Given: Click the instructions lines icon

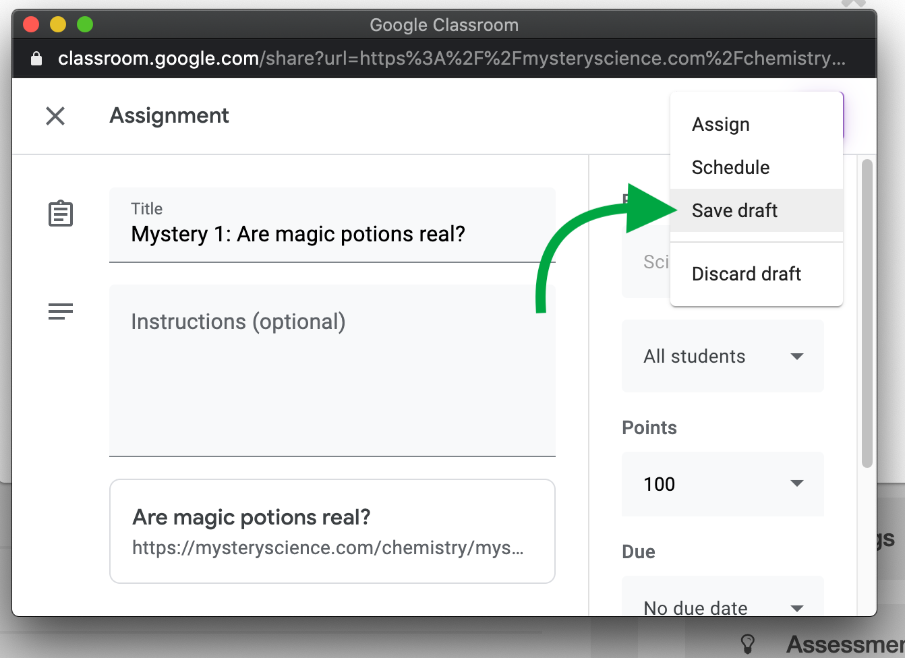Looking at the screenshot, I should [x=61, y=311].
